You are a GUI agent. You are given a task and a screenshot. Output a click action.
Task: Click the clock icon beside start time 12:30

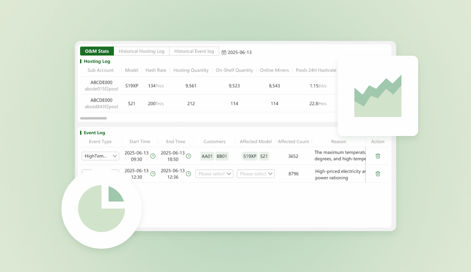click(x=152, y=173)
